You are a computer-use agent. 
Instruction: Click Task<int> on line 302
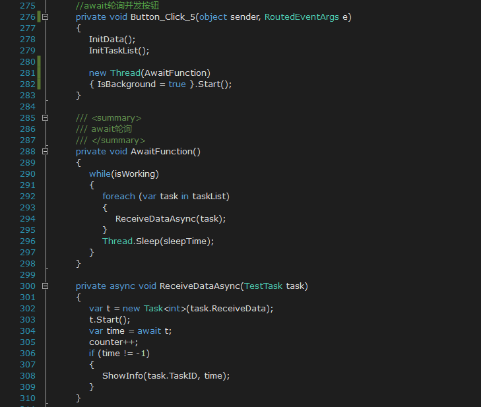tap(165, 309)
